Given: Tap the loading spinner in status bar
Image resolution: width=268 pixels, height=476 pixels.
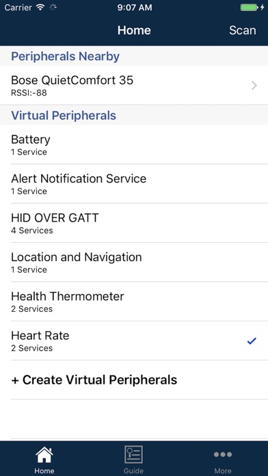Looking at the screenshot, I should pyautogui.click(x=53, y=8).
